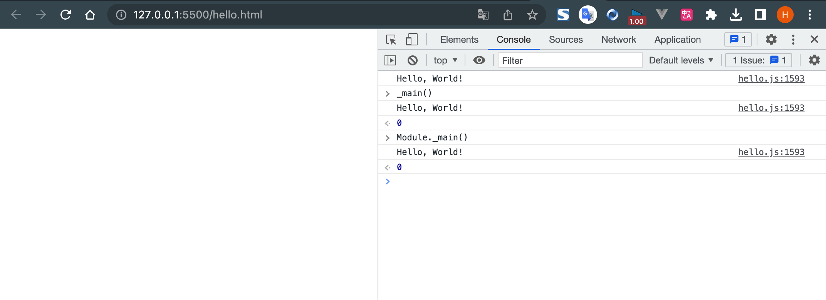
Task: Open the Downloads icon in the toolbar
Action: [735, 15]
